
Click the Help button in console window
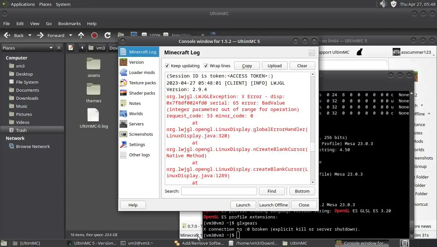tap(133, 205)
